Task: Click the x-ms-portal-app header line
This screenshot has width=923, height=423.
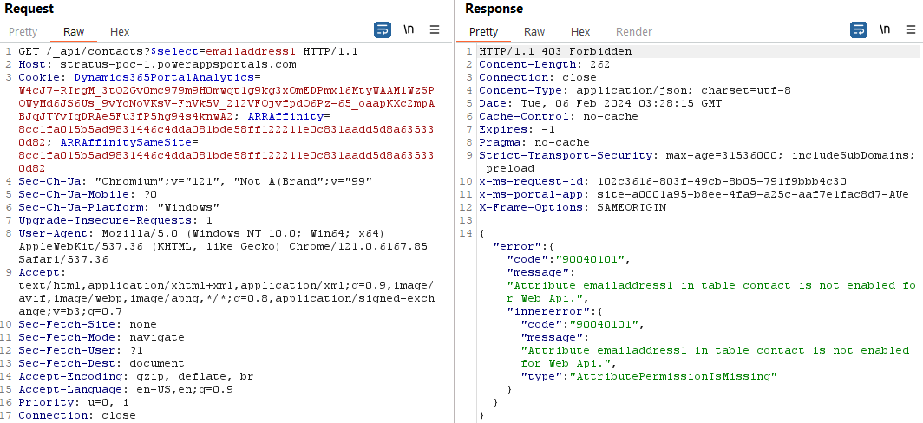Action: pos(694,193)
